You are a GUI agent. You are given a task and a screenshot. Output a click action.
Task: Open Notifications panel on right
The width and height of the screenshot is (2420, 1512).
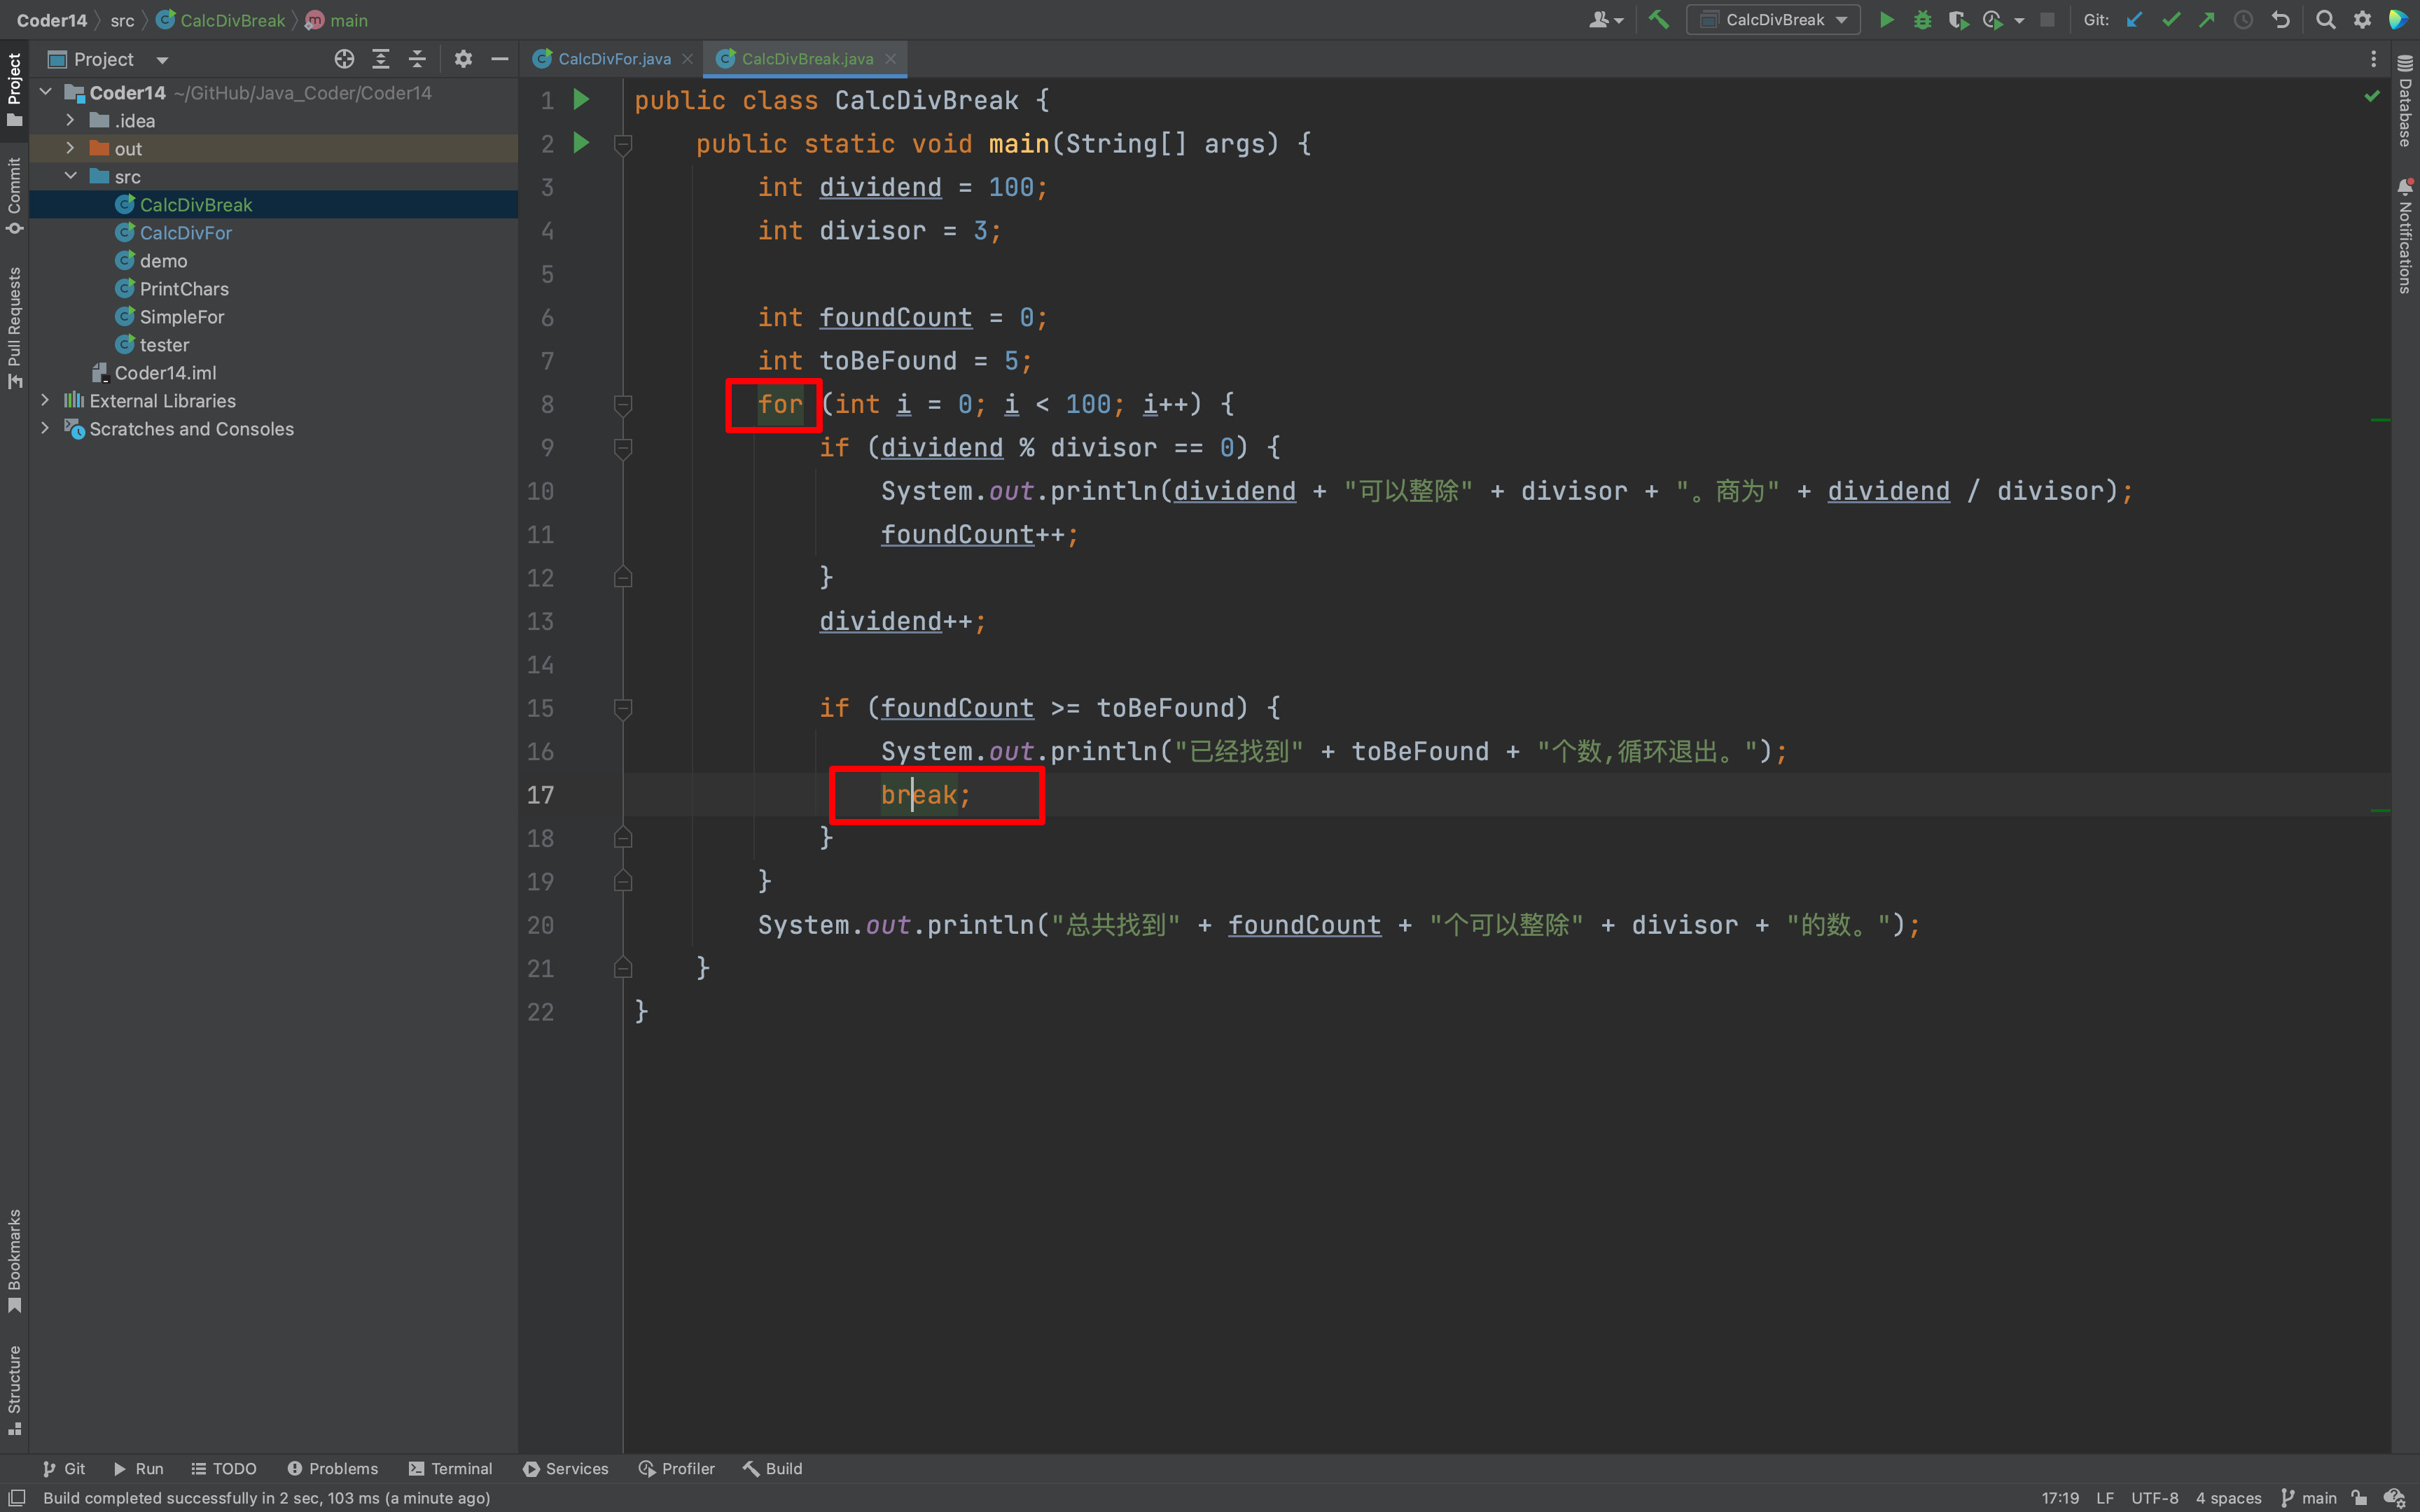point(2405,236)
